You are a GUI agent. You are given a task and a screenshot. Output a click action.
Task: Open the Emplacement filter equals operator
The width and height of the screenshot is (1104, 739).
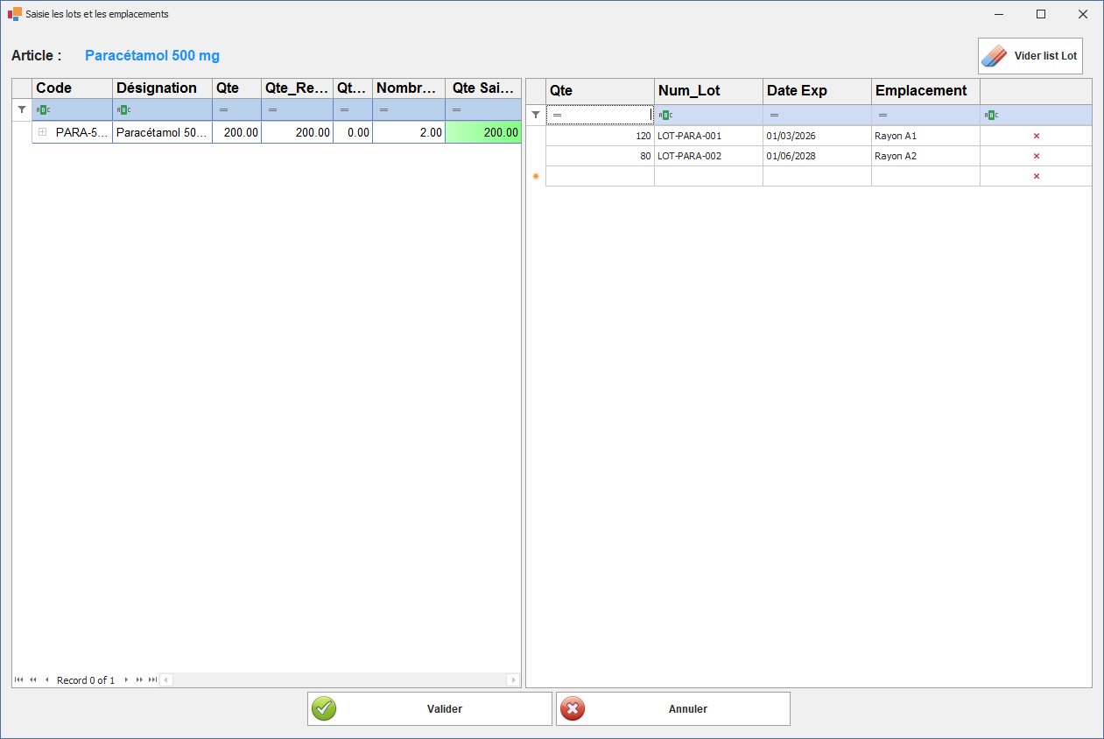882,116
